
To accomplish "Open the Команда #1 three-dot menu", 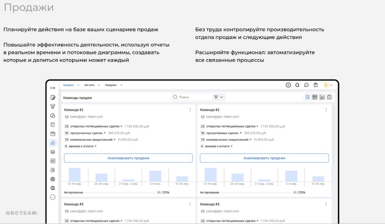I will [190, 110].
